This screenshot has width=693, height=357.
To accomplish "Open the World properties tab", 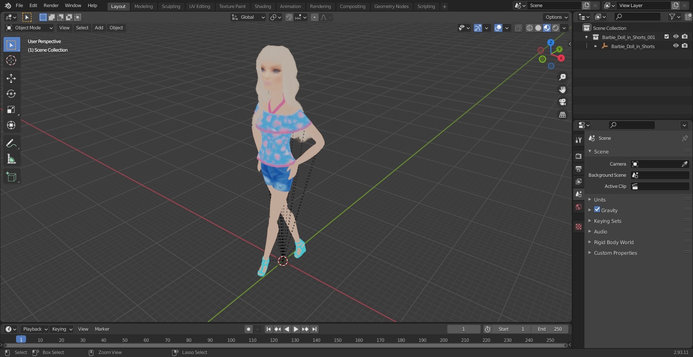I will coord(578,207).
